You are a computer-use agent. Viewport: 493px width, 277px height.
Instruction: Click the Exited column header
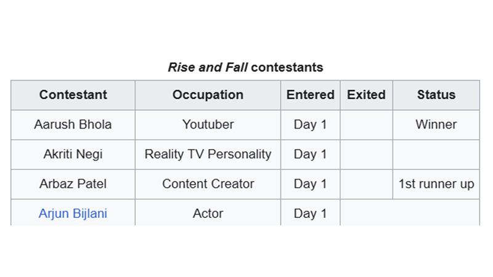[366, 95]
